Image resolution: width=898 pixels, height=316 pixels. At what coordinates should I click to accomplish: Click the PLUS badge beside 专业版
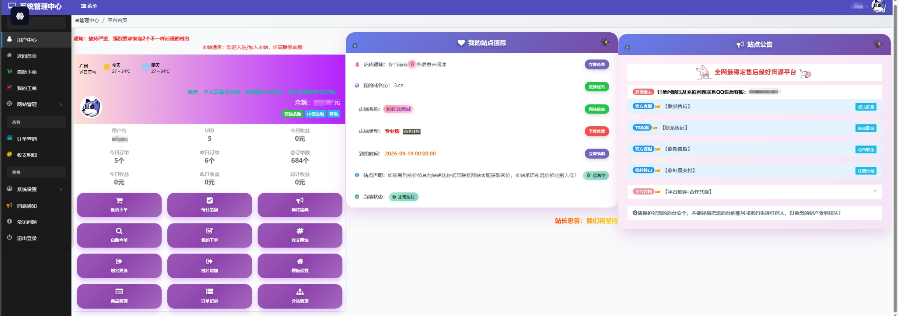click(x=412, y=131)
